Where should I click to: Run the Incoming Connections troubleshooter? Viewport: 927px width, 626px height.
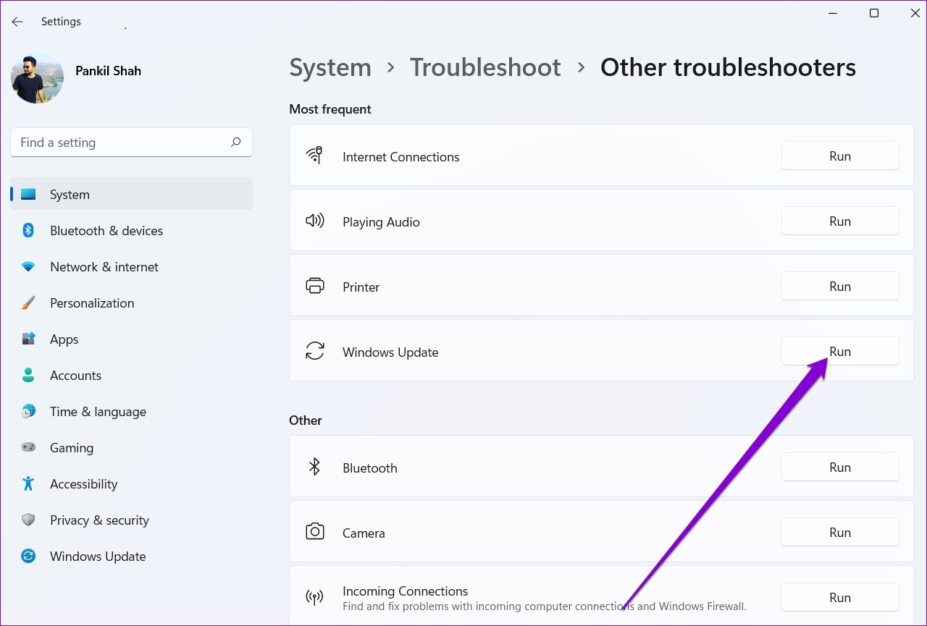click(840, 598)
